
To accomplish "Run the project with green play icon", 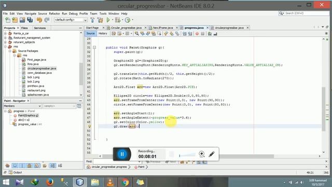I will pyautogui.click(x=108, y=20).
